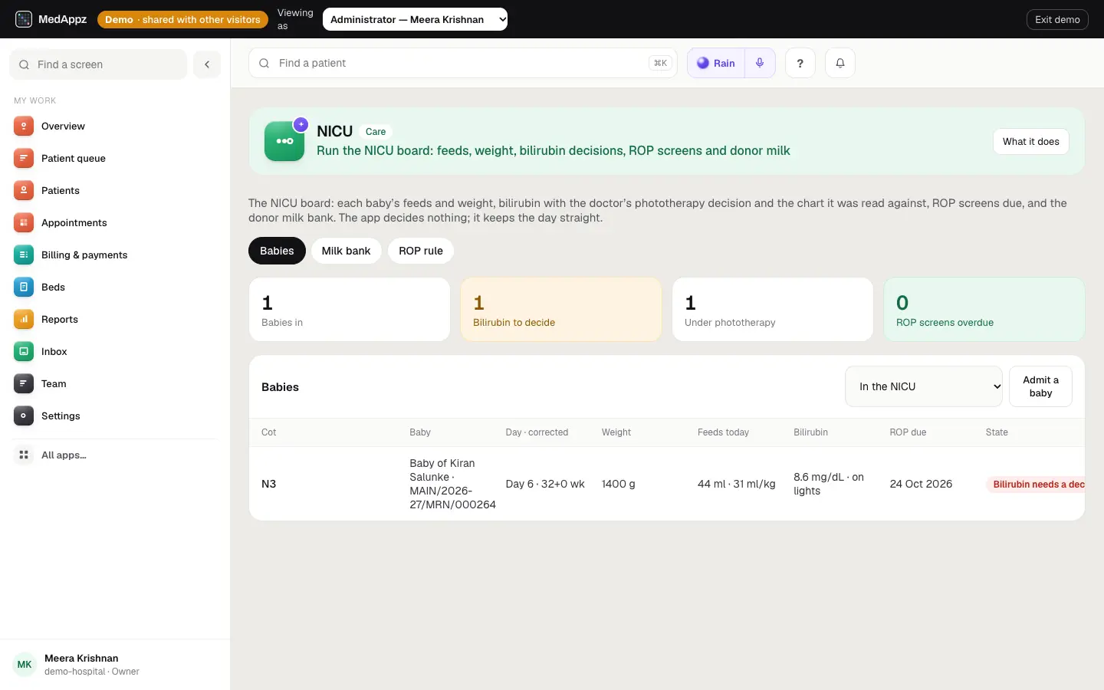Image resolution: width=1104 pixels, height=690 pixels.
Task: Click the What it does button
Action: click(1031, 141)
